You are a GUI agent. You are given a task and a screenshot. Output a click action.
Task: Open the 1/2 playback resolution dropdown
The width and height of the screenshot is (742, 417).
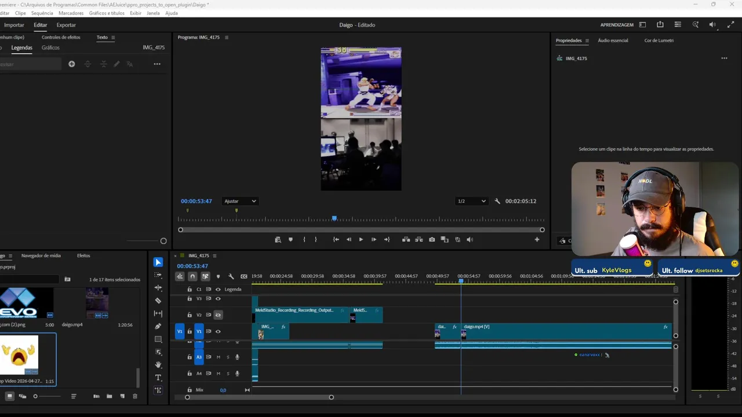pos(471,201)
